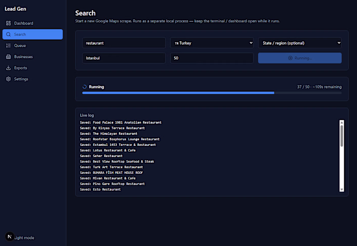Select log line Esto Restaurant
The height and width of the screenshot is (246, 357).
coord(100,189)
